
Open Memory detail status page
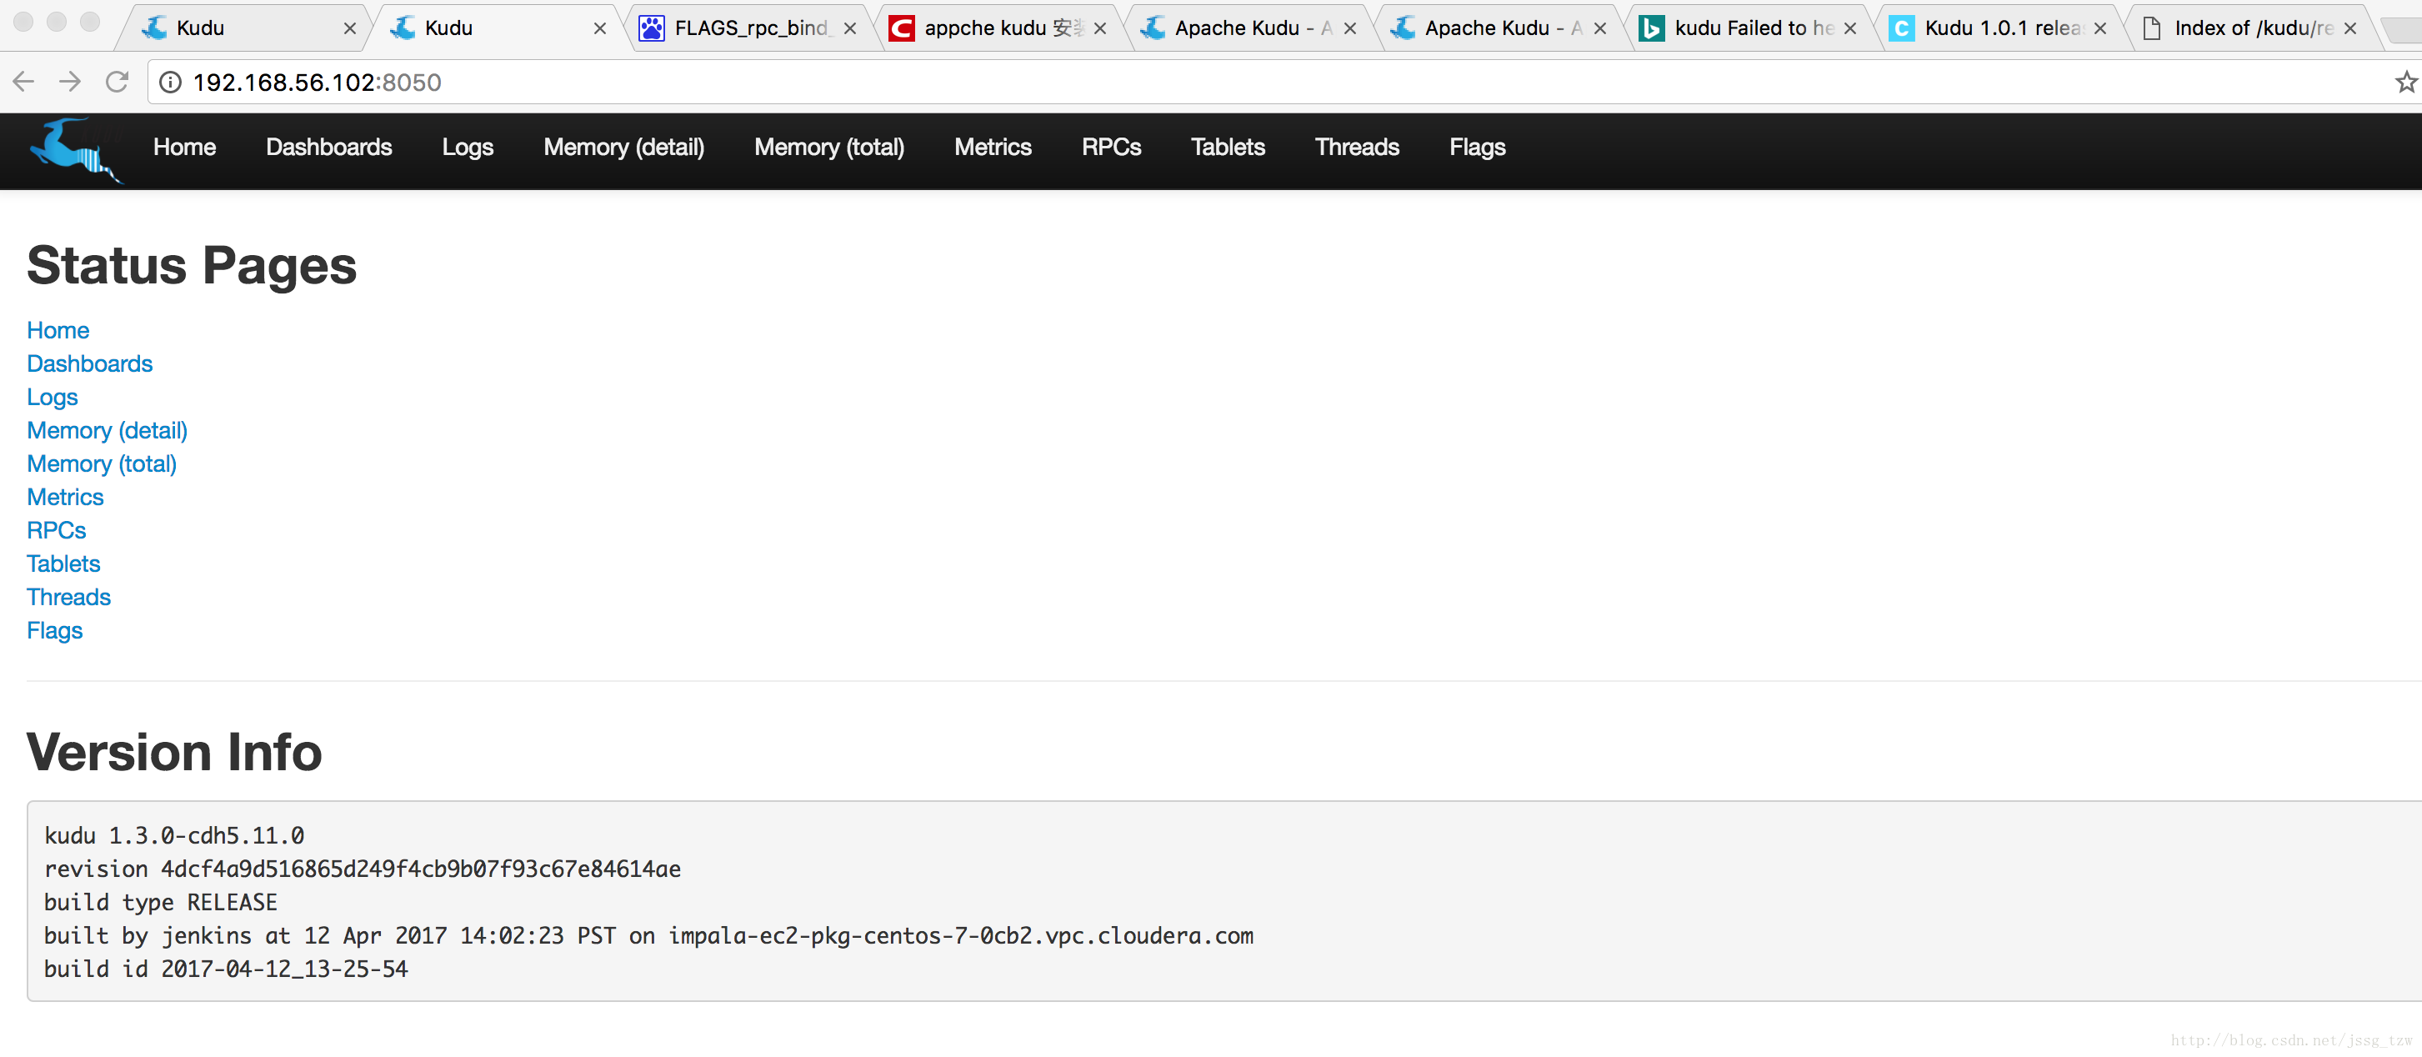coord(105,429)
